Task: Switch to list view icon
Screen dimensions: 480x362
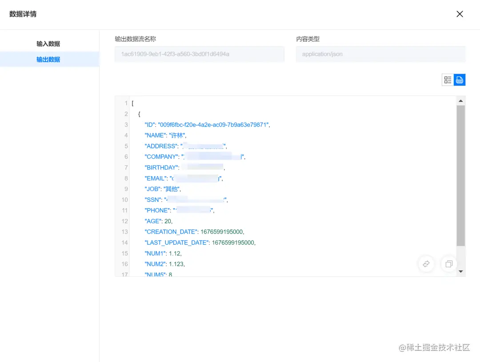Action: pos(448,80)
